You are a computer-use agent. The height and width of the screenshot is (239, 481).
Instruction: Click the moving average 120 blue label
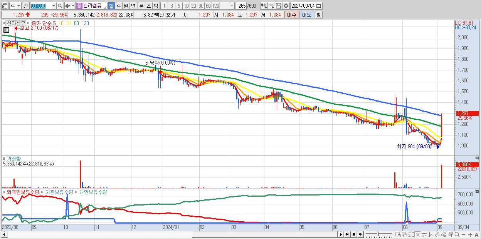(85, 23)
